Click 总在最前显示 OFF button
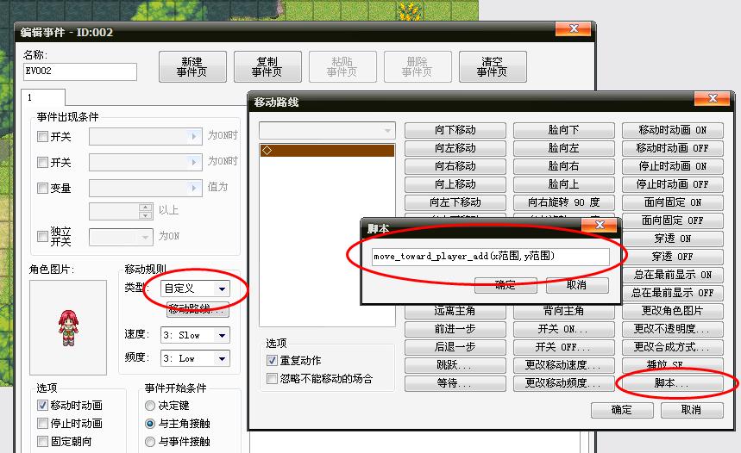Screen dimensions: 741x453 673,293
